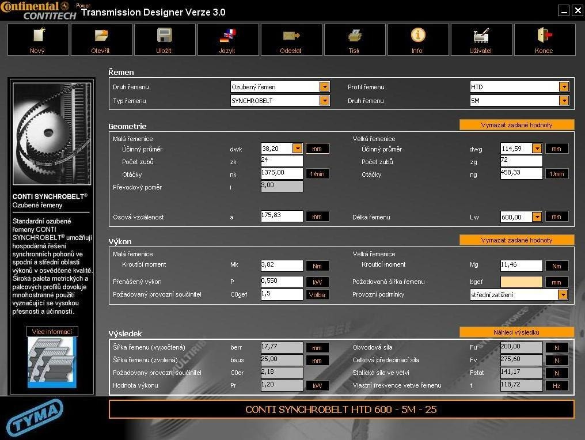Open the belt profiles thumbnail image
Screen dimensions: 585x440
(52, 362)
